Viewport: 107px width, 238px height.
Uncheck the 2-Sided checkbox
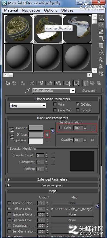click(x=78, y=104)
